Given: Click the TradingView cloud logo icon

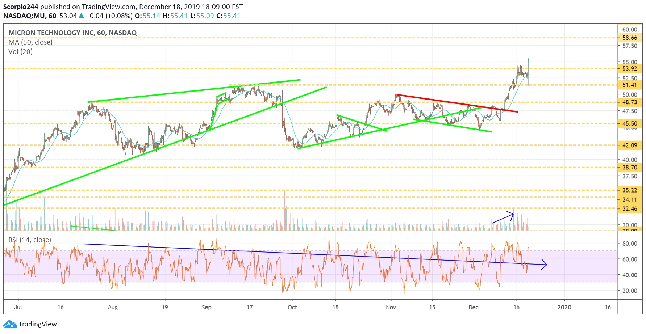Looking at the screenshot, I should tap(10, 324).
